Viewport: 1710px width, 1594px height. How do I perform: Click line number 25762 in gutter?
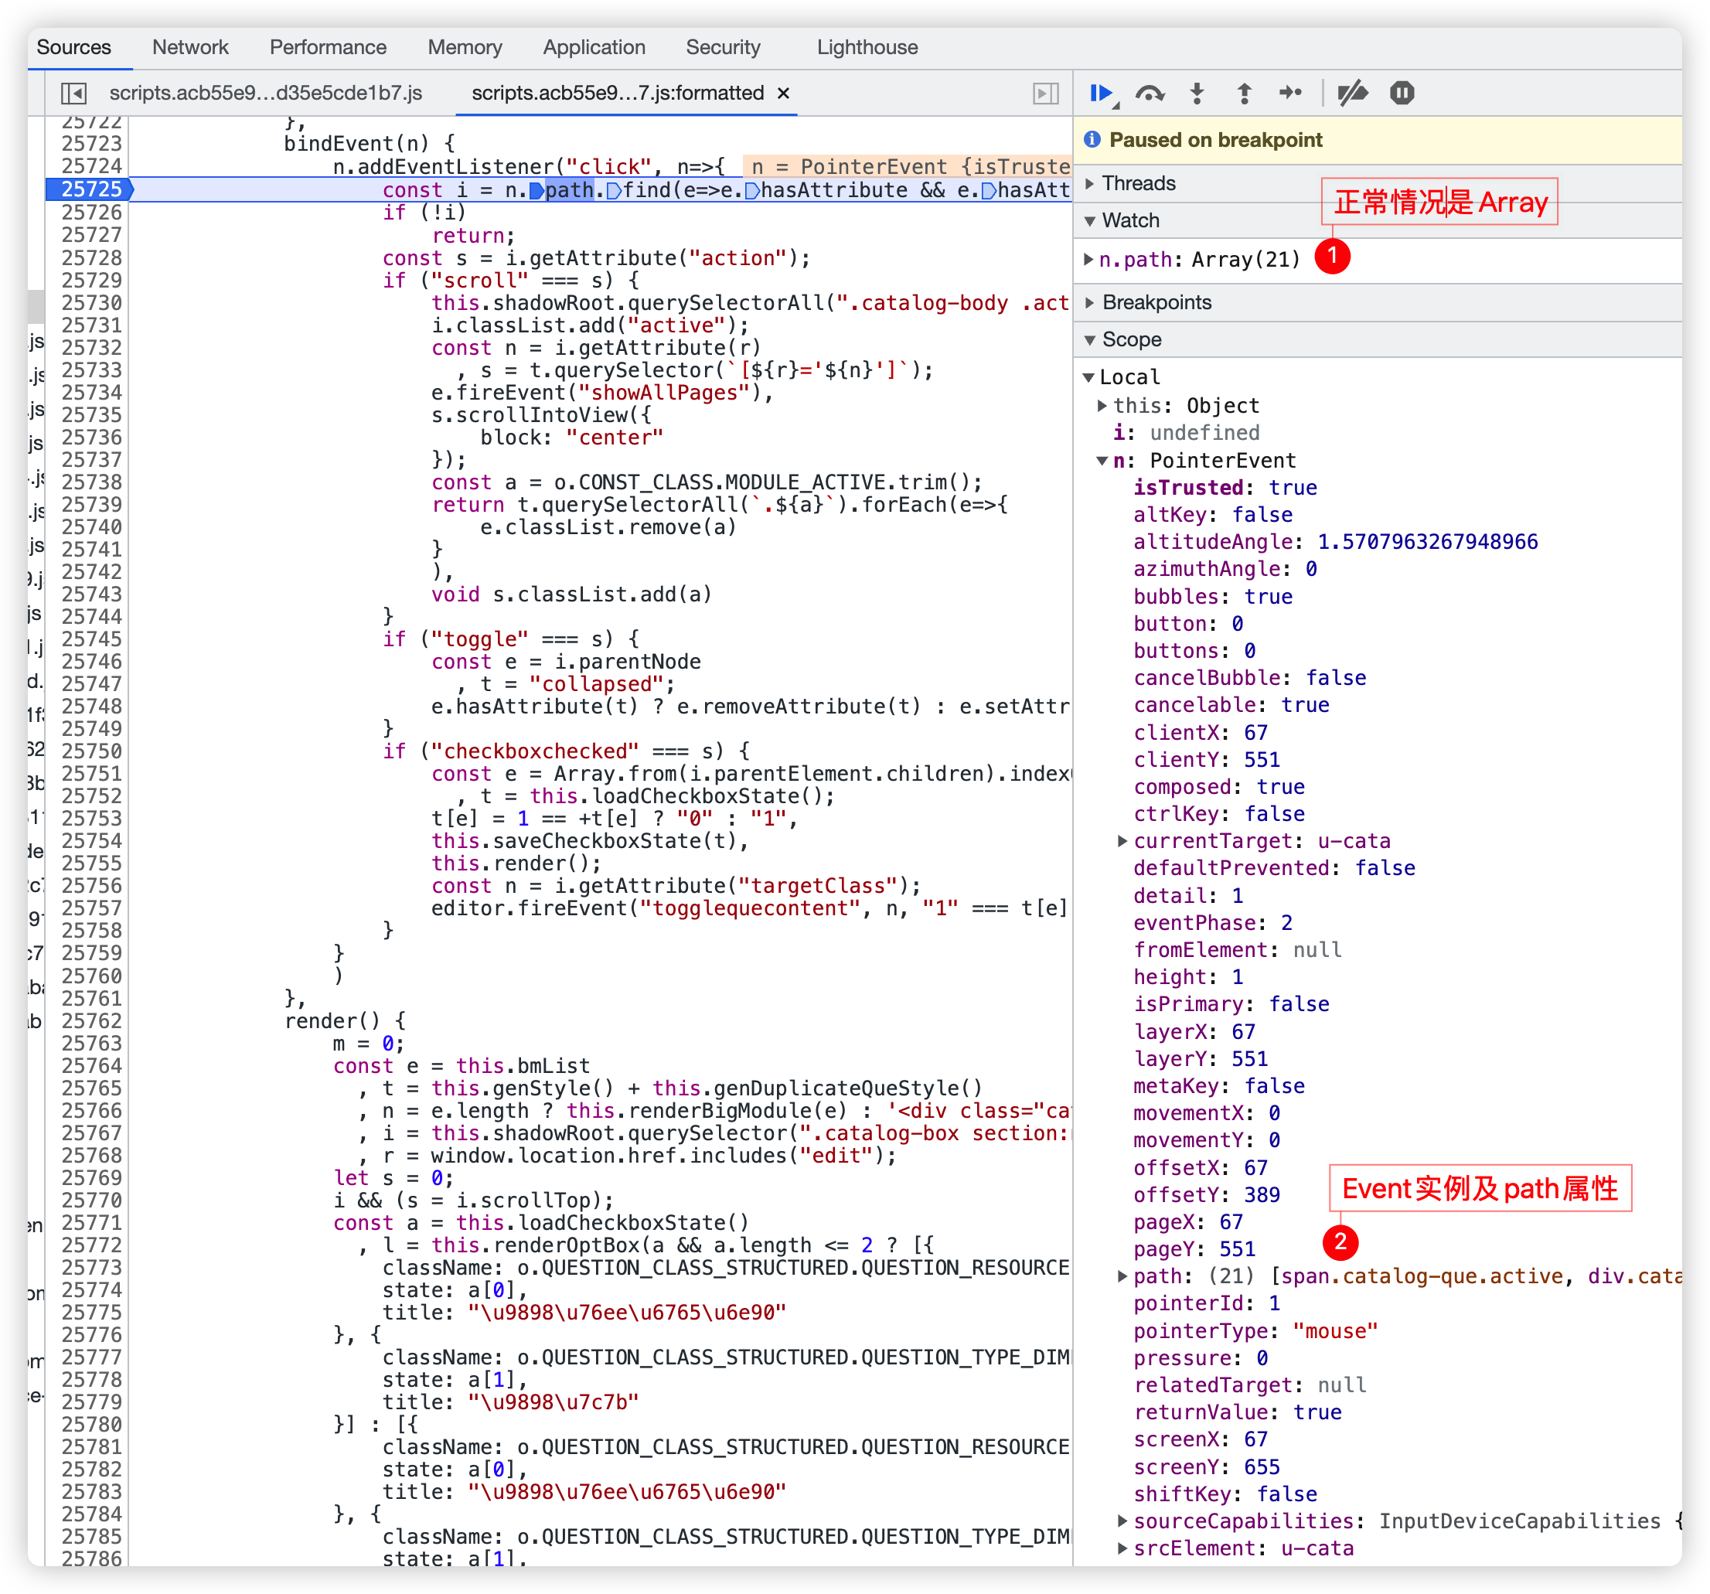coord(91,1021)
